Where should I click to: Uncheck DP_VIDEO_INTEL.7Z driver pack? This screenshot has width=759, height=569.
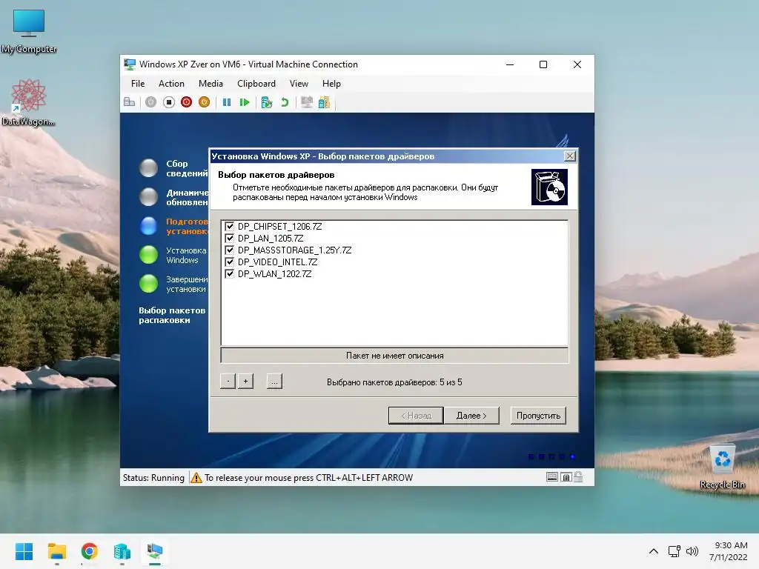[x=230, y=262]
